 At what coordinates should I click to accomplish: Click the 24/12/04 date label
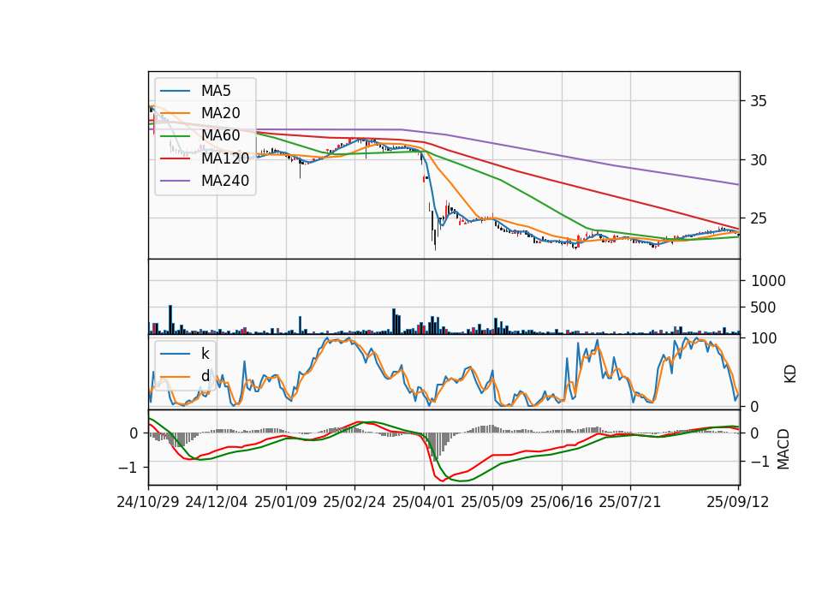pos(217,502)
